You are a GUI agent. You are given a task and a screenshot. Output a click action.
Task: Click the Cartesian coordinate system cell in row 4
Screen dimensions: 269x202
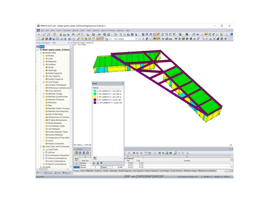click(106, 167)
